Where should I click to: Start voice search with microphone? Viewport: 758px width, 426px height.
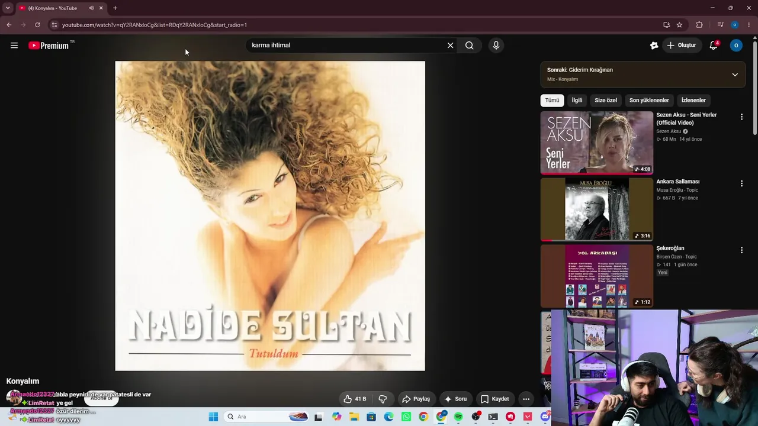[x=496, y=45]
